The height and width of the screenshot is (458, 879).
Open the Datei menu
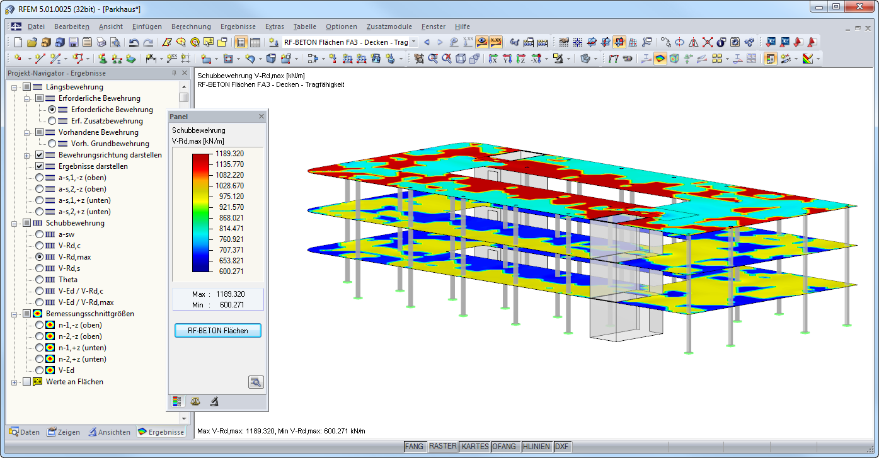pos(36,26)
